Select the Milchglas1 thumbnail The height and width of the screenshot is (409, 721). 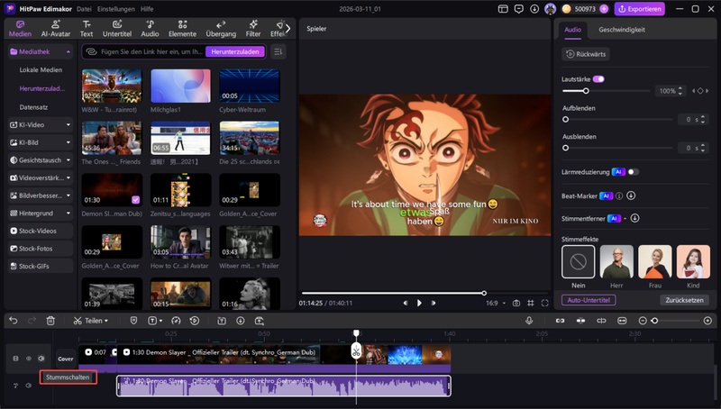coord(180,86)
